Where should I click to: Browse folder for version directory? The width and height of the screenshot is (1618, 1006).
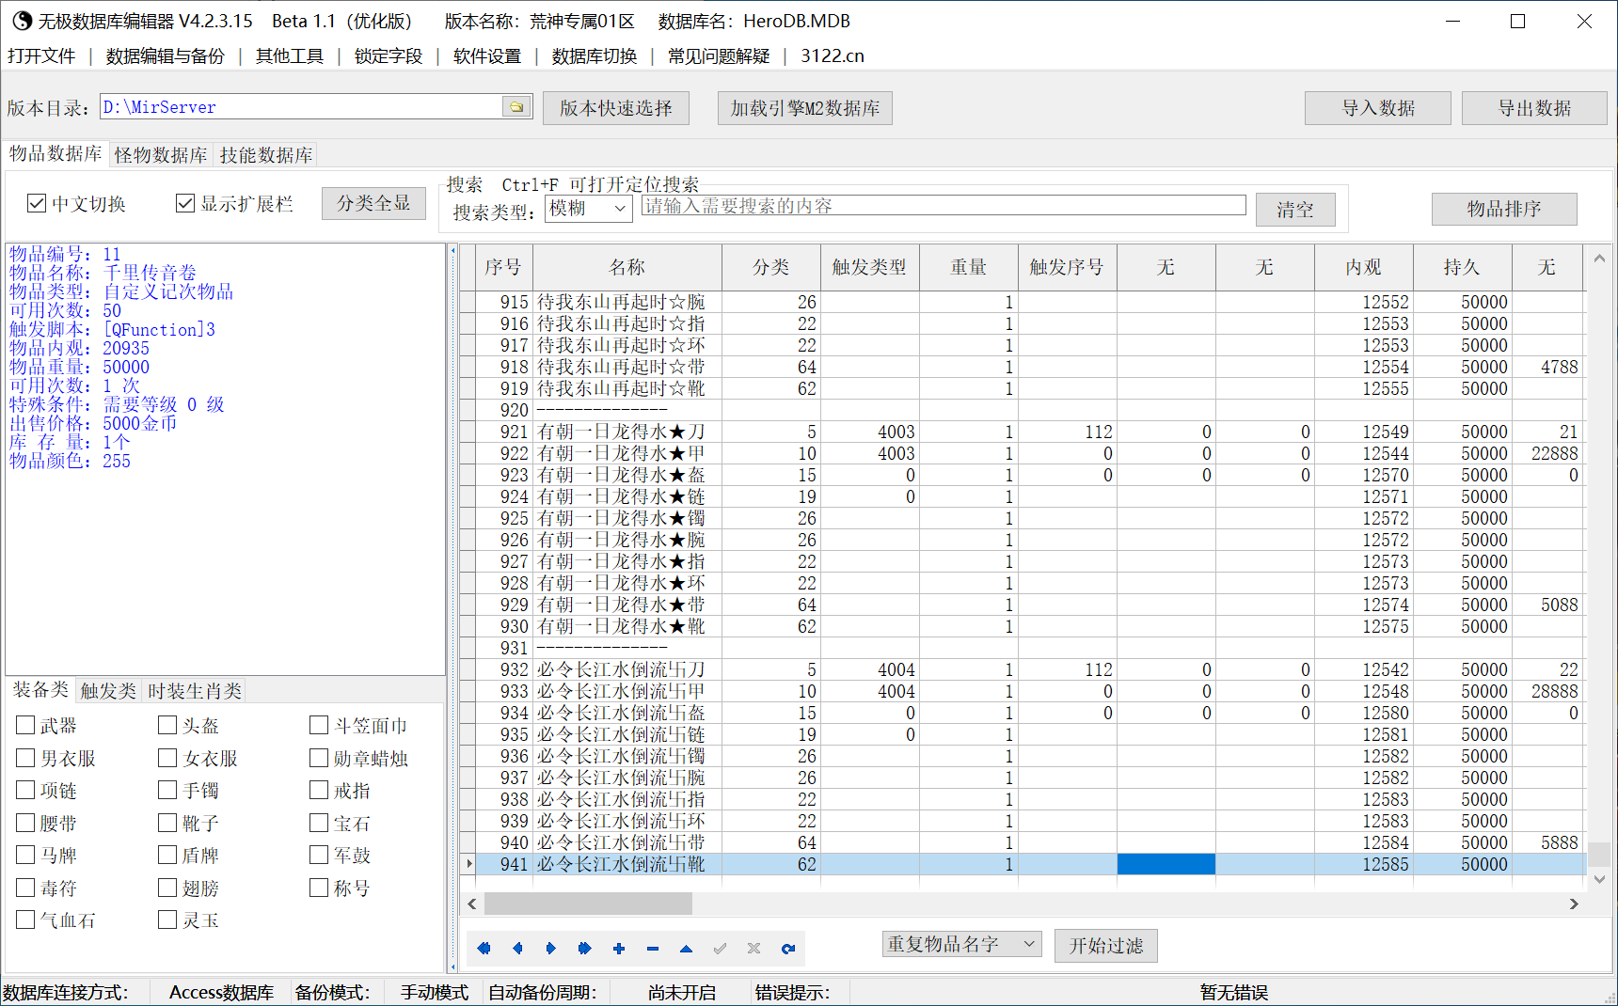(516, 107)
